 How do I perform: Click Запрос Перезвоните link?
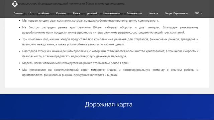tap(176, 13)
